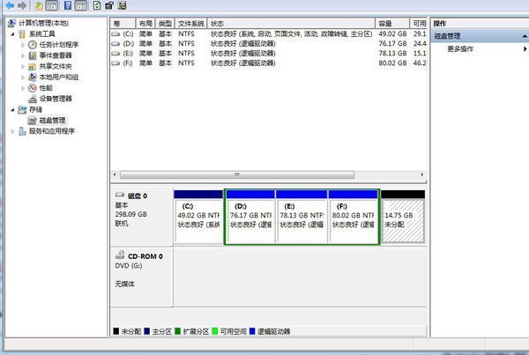Expand the 任务计划程序 tree node
This screenshot has width=529, height=355.
click(22, 45)
